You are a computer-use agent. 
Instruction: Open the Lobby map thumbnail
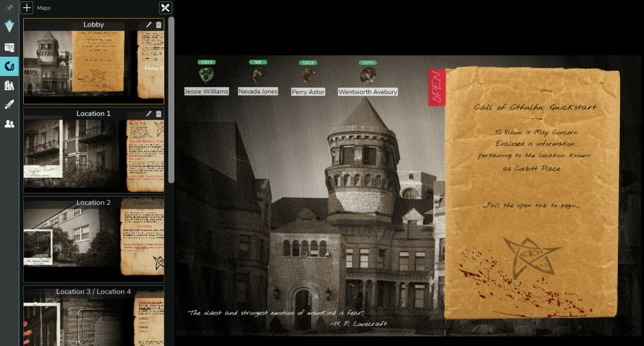(94, 61)
